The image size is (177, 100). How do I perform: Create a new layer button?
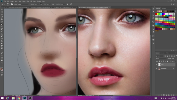click(x=171, y=95)
